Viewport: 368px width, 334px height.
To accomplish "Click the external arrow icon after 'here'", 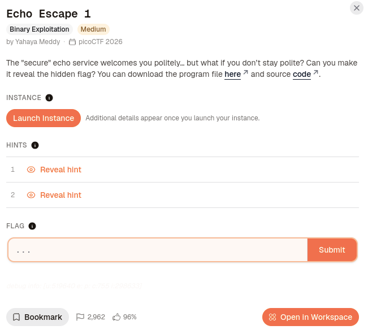I will point(245,72).
